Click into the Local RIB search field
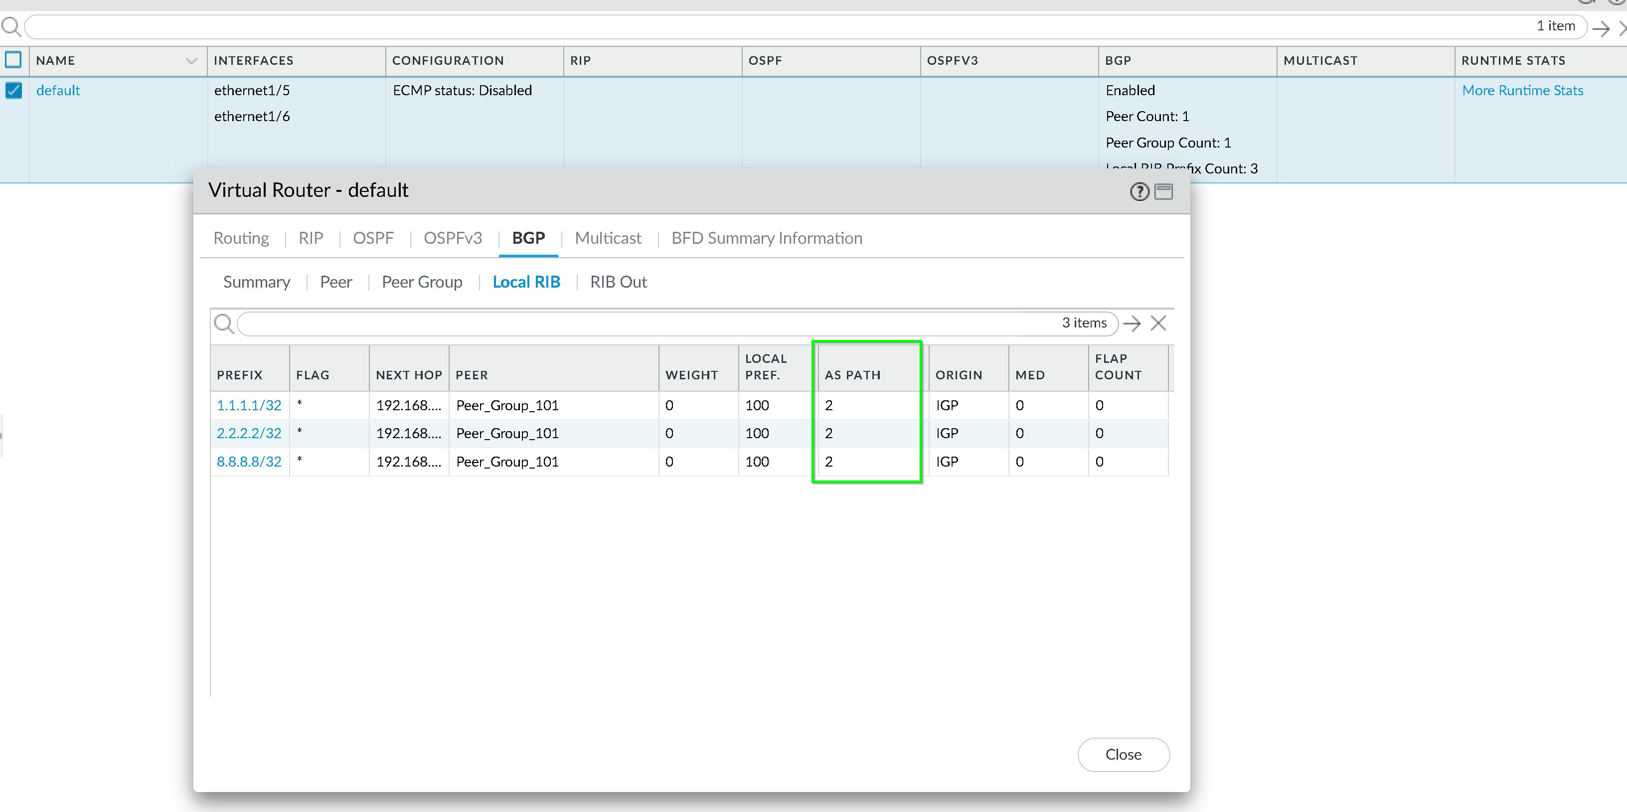The width and height of the screenshot is (1627, 812). 632,324
